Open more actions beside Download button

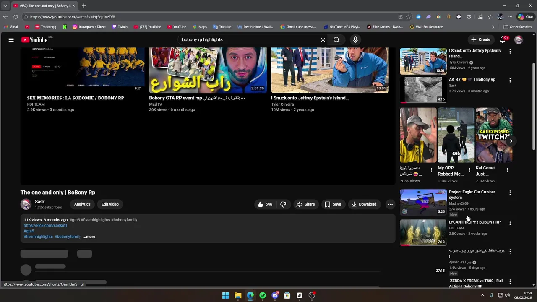tap(390, 204)
